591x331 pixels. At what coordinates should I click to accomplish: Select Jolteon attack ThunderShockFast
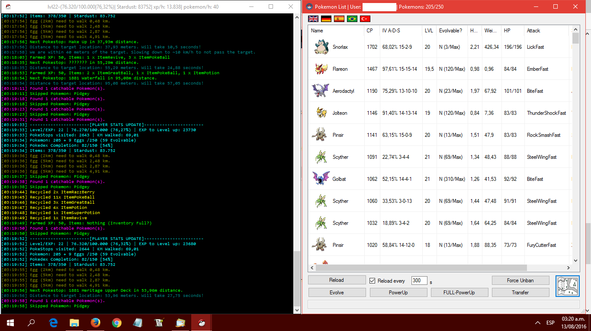click(x=546, y=113)
